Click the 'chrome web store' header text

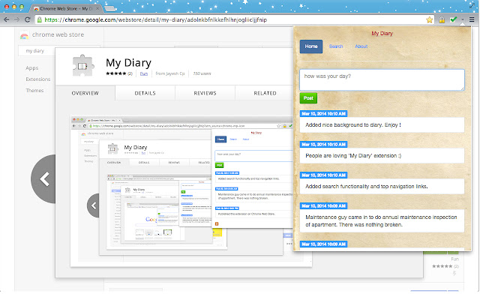tap(58, 35)
